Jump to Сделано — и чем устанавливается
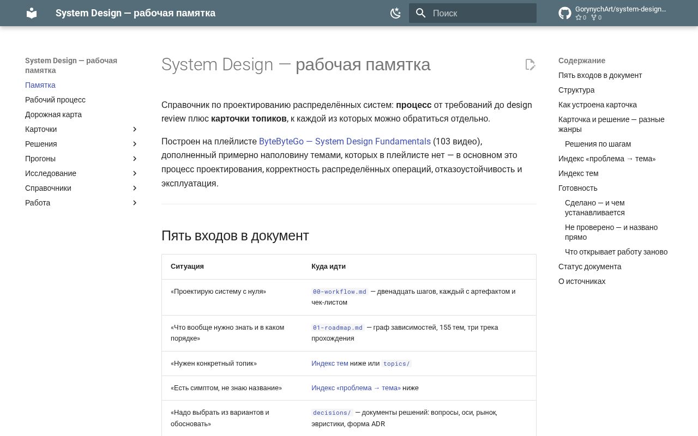Image resolution: width=698 pixels, height=436 pixels. point(595,208)
